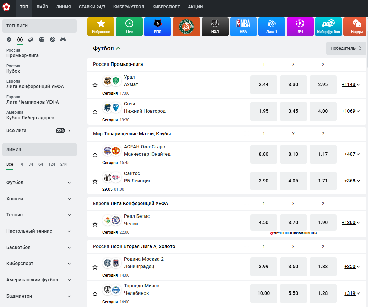The height and width of the screenshot is (307, 368).
Task: Expand Футбол in the Линия sidebar
Action: tap(39, 182)
